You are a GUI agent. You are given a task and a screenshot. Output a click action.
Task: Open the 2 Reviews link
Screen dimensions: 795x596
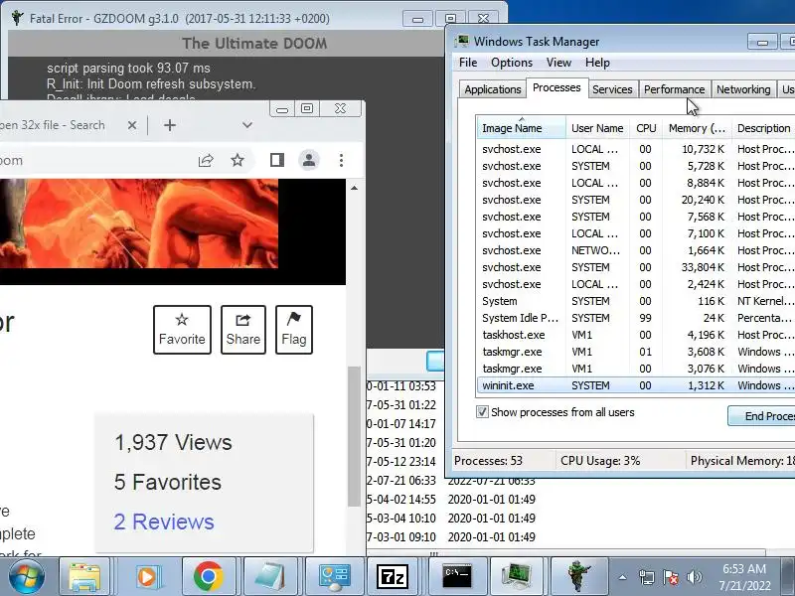tap(164, 521)
